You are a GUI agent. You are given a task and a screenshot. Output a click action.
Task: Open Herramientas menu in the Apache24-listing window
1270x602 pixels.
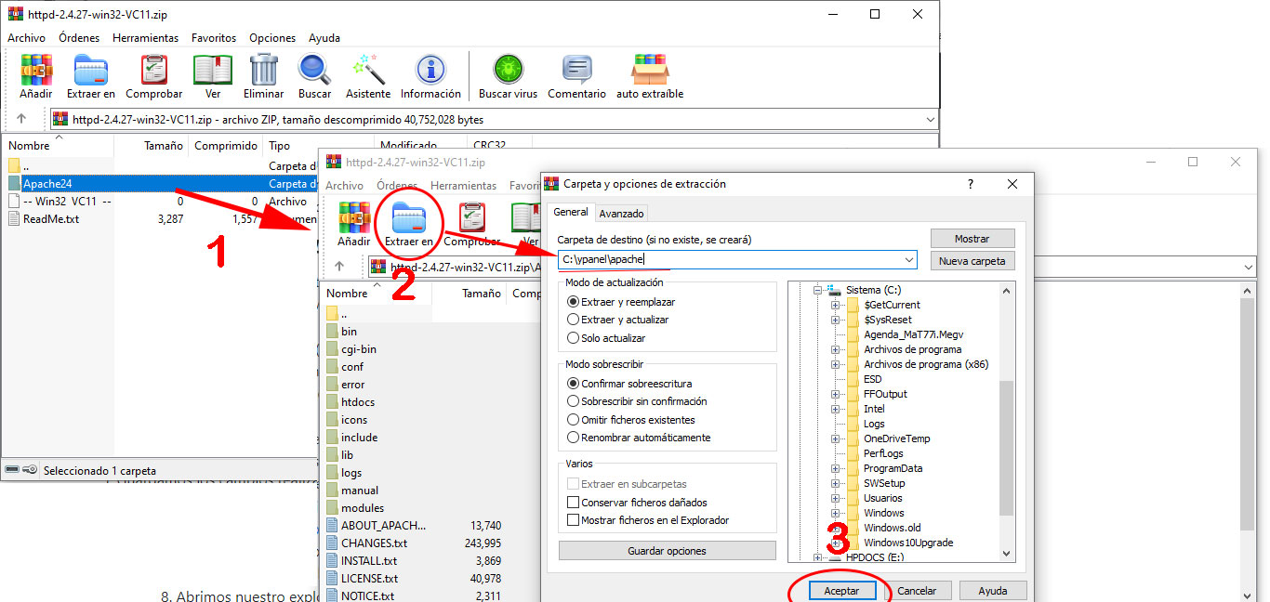point(145,38)
